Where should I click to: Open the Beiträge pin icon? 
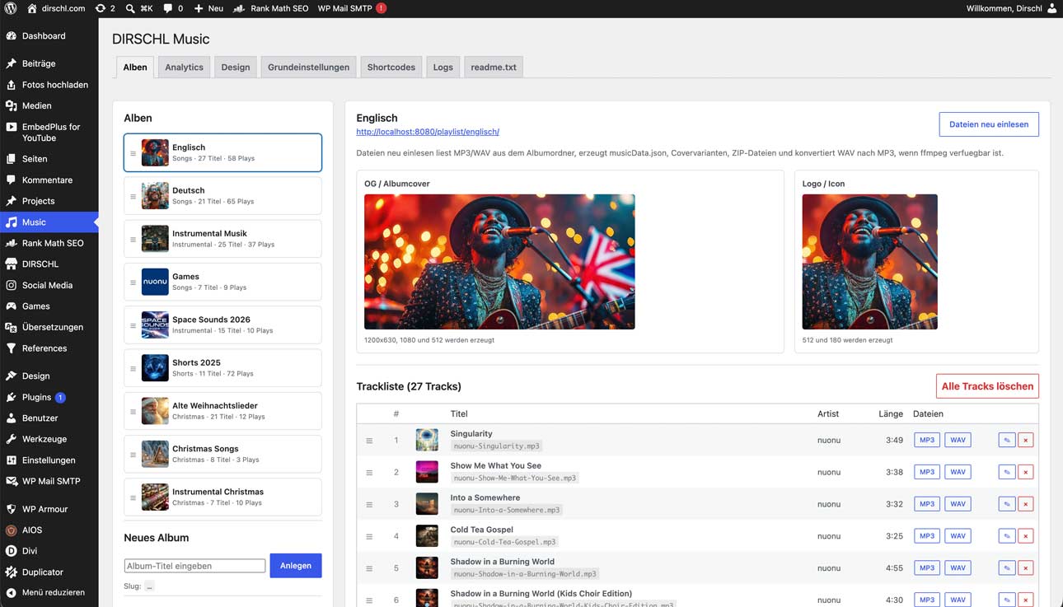coord(11,63)
